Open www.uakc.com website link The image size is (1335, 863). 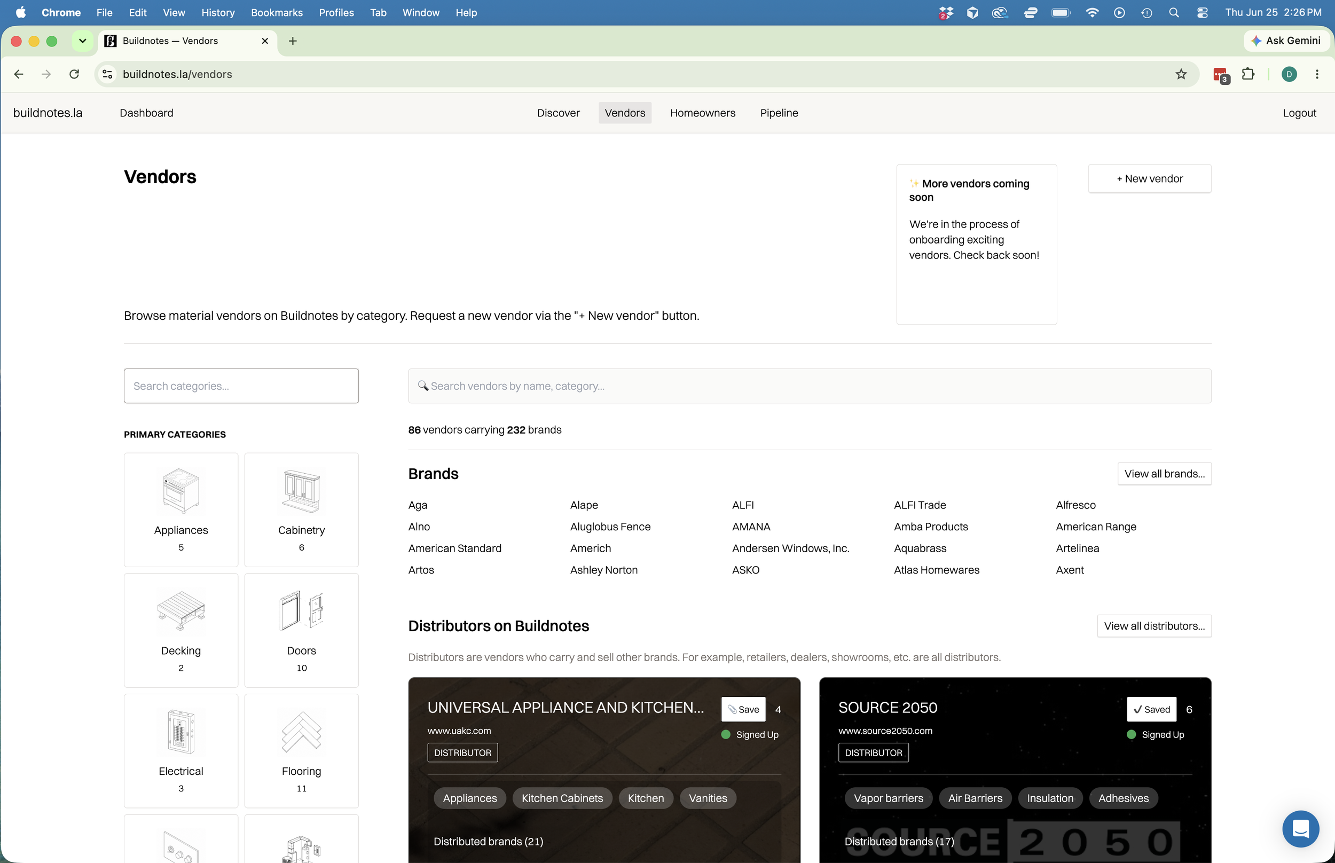(459, 731)
